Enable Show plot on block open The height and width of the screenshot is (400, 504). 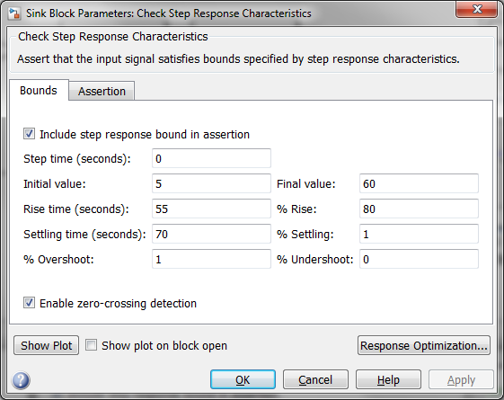92,345
